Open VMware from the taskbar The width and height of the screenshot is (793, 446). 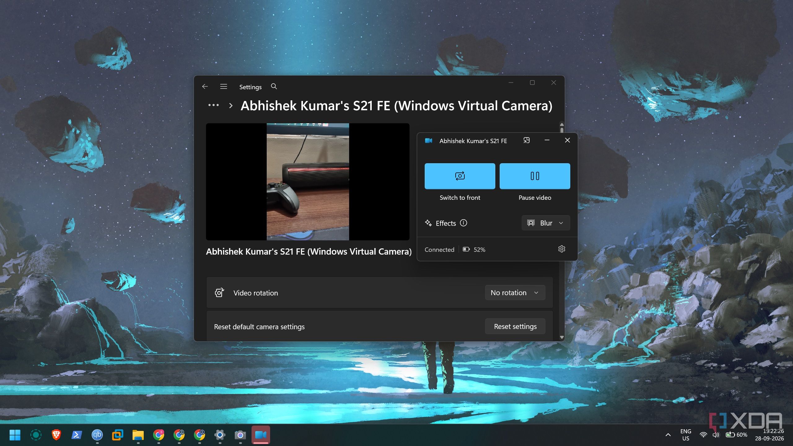point(117,435)
